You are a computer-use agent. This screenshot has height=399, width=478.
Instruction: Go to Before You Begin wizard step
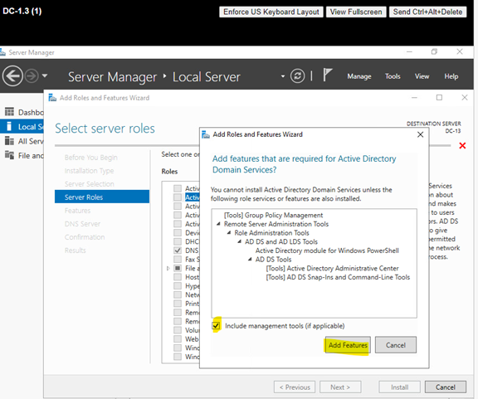[x=90, y=158]
